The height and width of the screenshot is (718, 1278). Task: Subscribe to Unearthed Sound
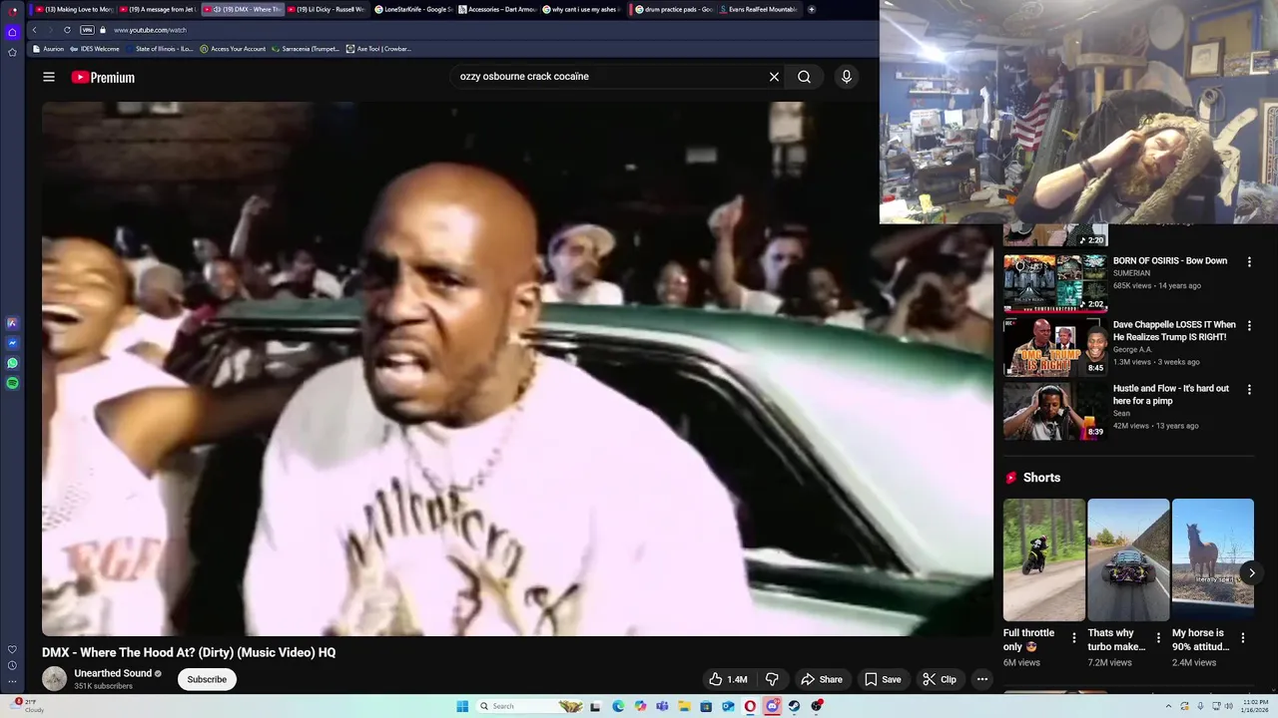tap(207, 679)
